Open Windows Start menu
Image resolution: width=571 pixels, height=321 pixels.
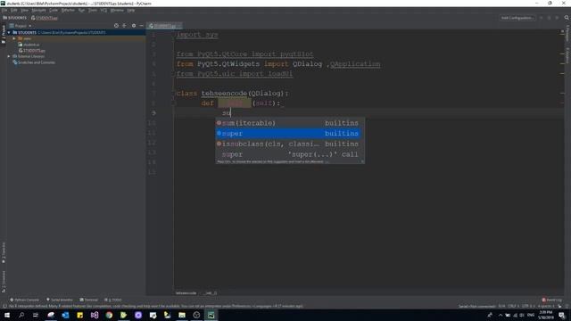click(x=7, y=315)
